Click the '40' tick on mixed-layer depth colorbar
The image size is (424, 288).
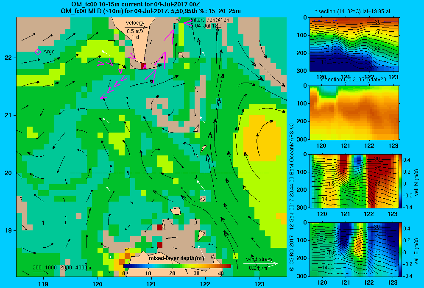220,274
